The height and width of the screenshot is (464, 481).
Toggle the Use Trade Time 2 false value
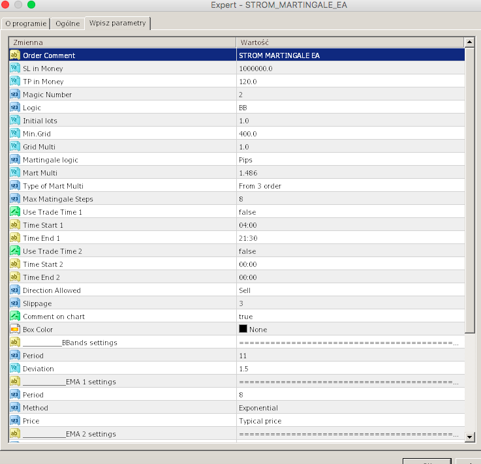click(350, 251)
